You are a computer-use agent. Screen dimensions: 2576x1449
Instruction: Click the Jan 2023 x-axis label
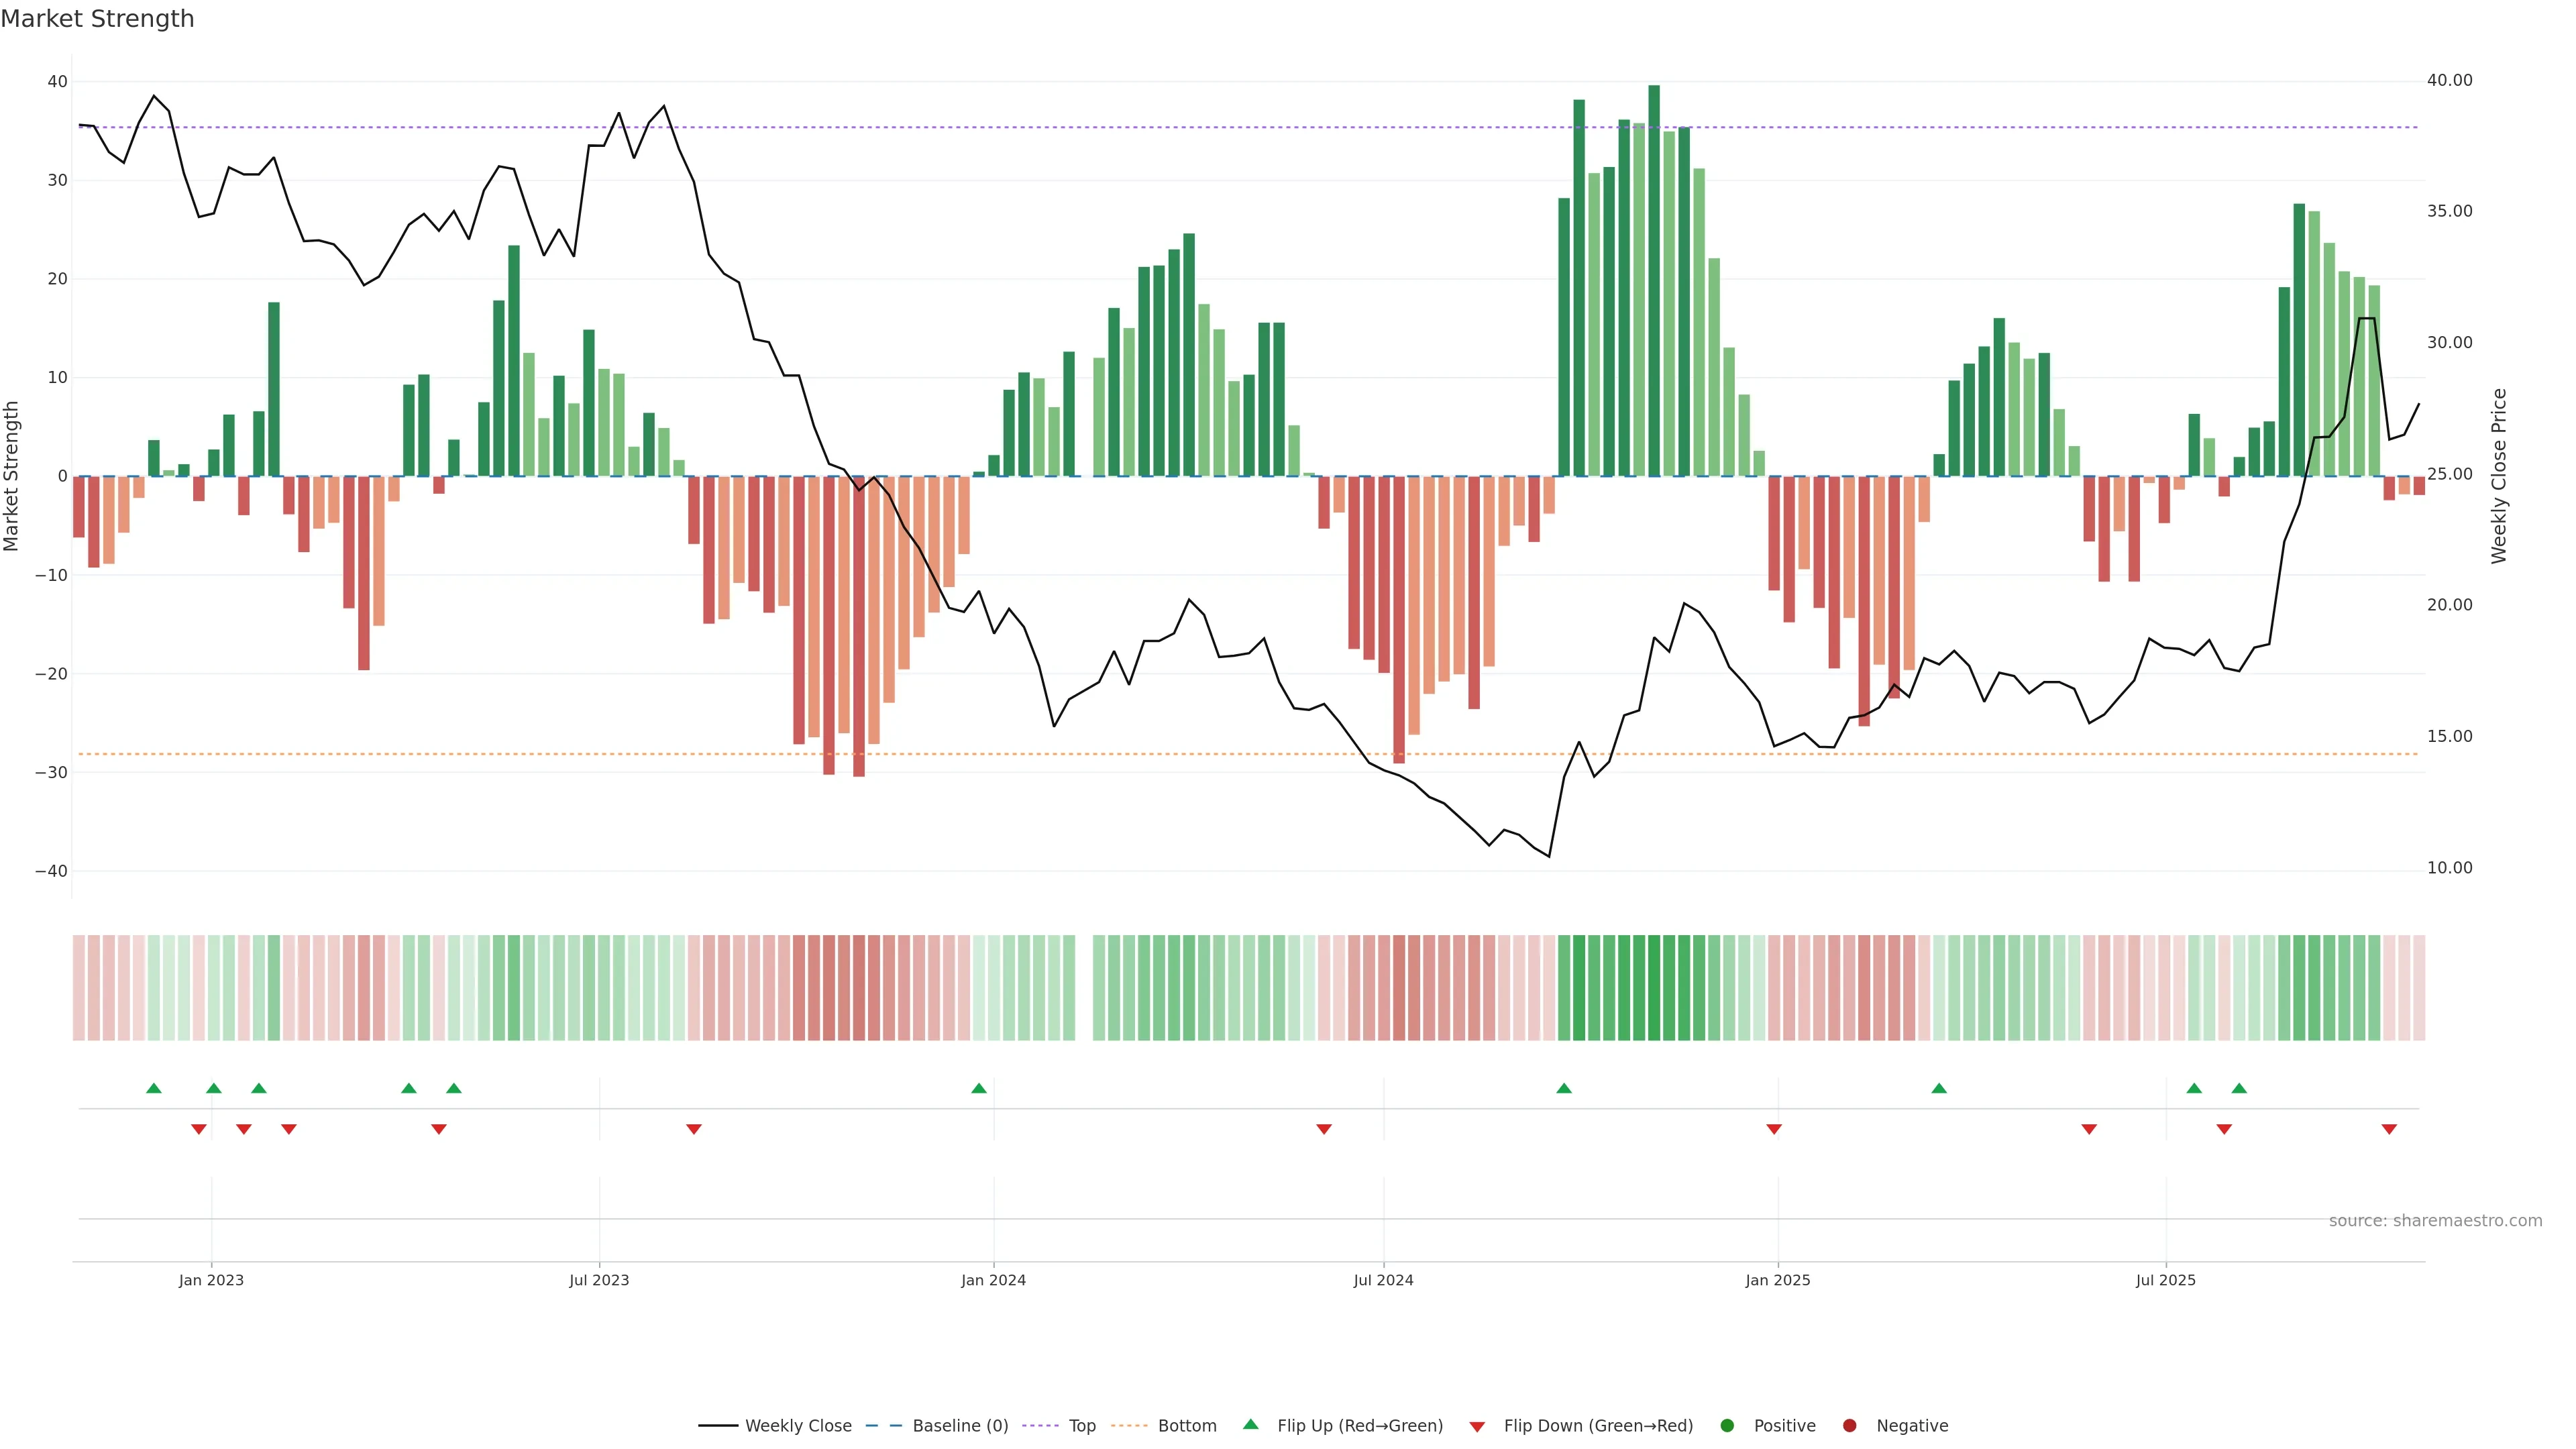211,1280
